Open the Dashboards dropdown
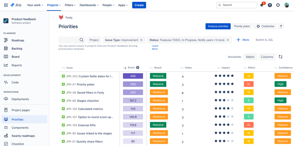 89,5
